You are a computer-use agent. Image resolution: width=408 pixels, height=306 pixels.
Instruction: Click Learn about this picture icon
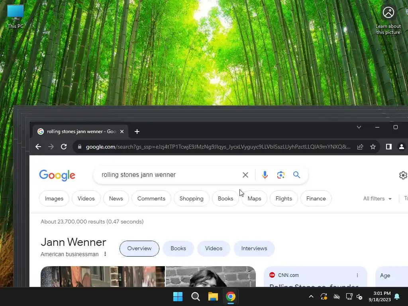click(x=388, y=20)
